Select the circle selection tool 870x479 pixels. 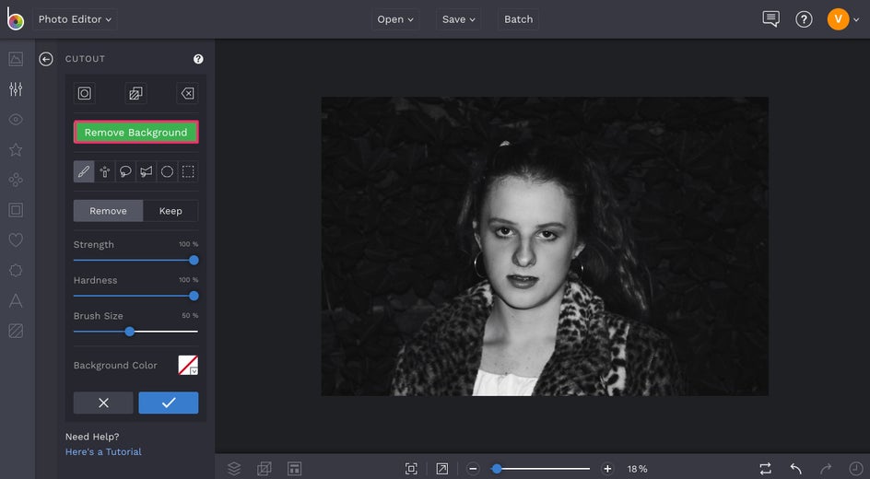coord(167,172)
